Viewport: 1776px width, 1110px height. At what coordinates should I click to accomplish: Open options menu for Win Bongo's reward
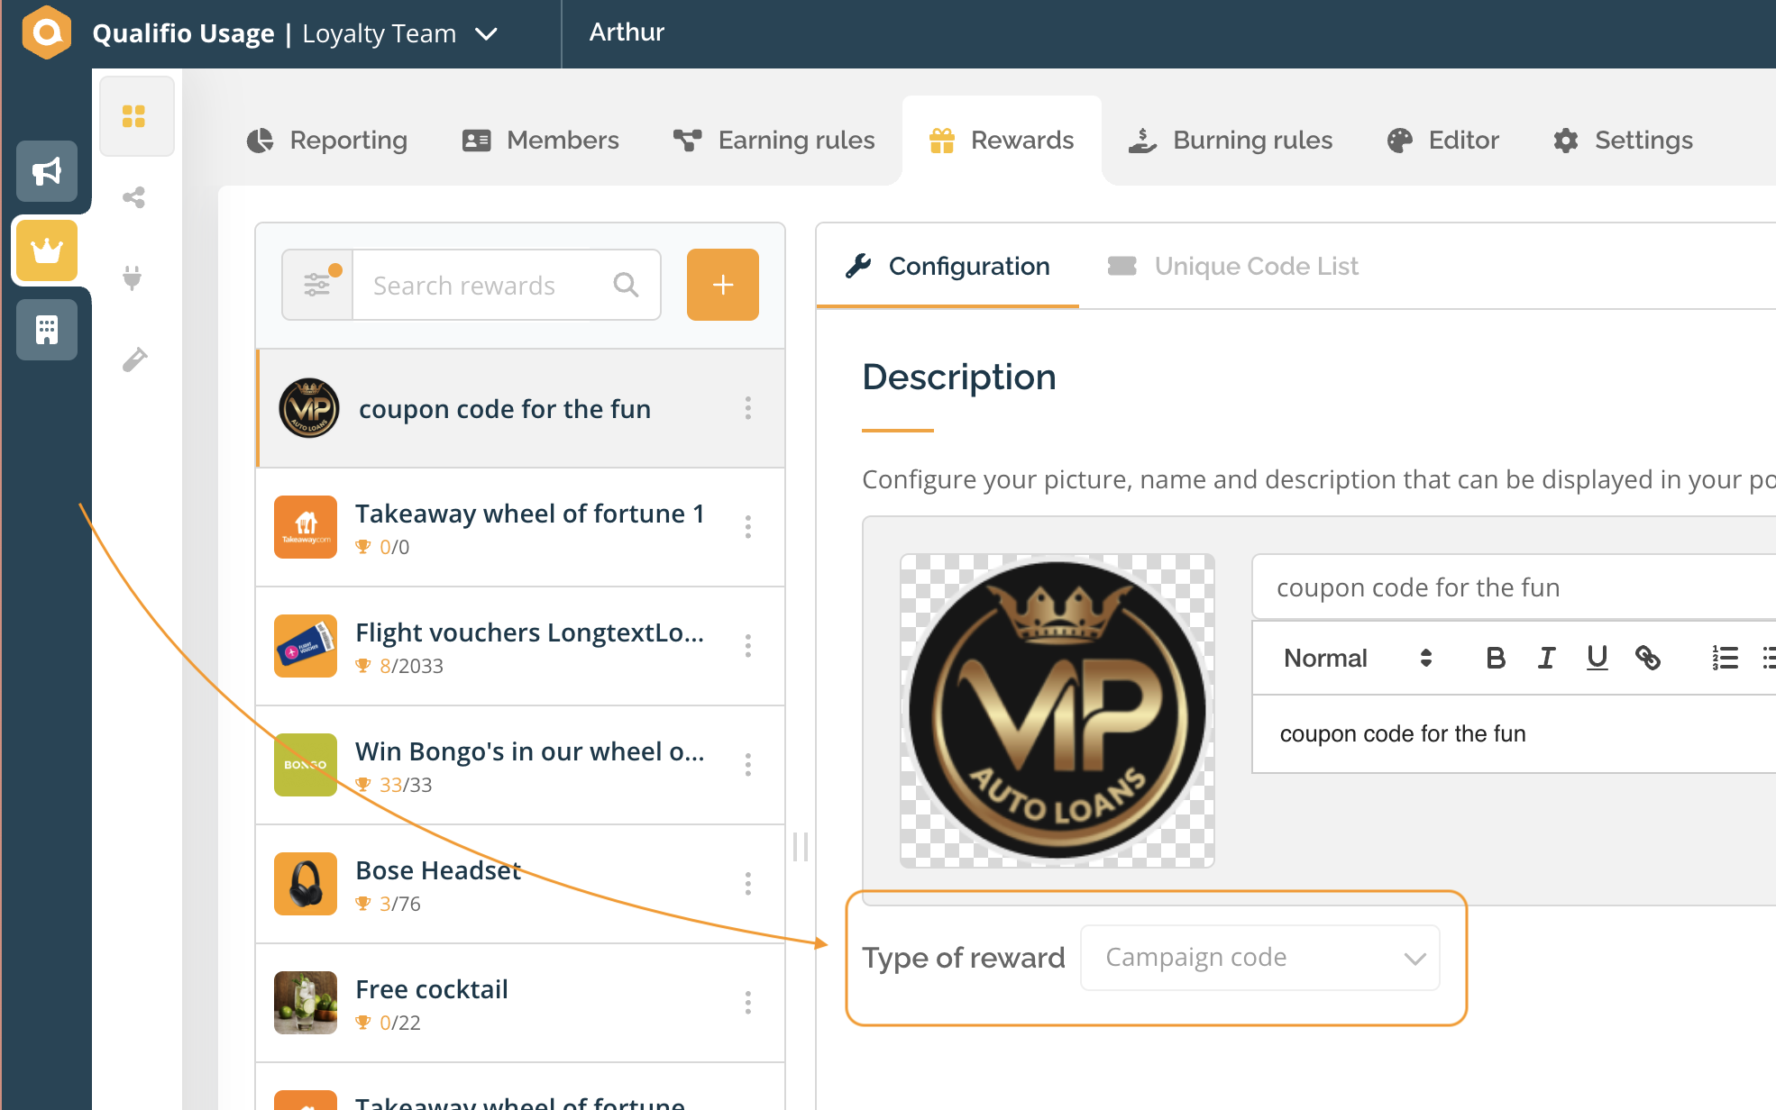point(748,765)
